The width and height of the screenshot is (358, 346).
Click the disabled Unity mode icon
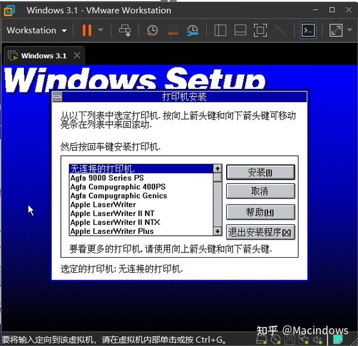point(280,30)
